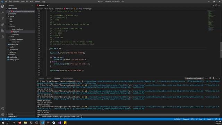The width and height of the screenshot is (222, 125).
Task: Open the Source Control view
Action: [3, 18]
